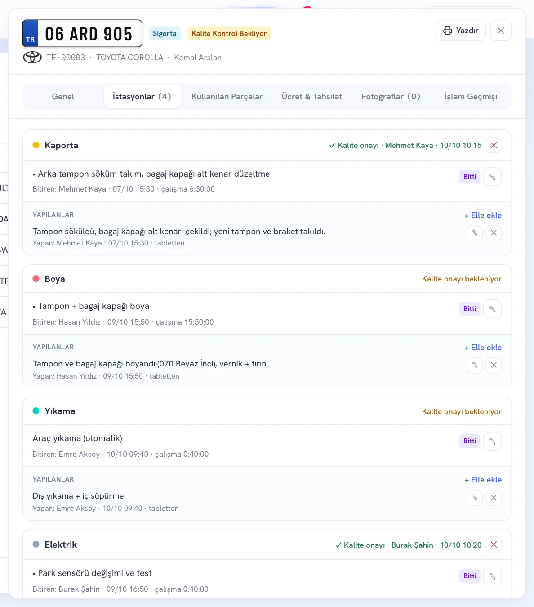
Task: Open the İşlem Geçmişi tab
Action: (x=471, y=97)
